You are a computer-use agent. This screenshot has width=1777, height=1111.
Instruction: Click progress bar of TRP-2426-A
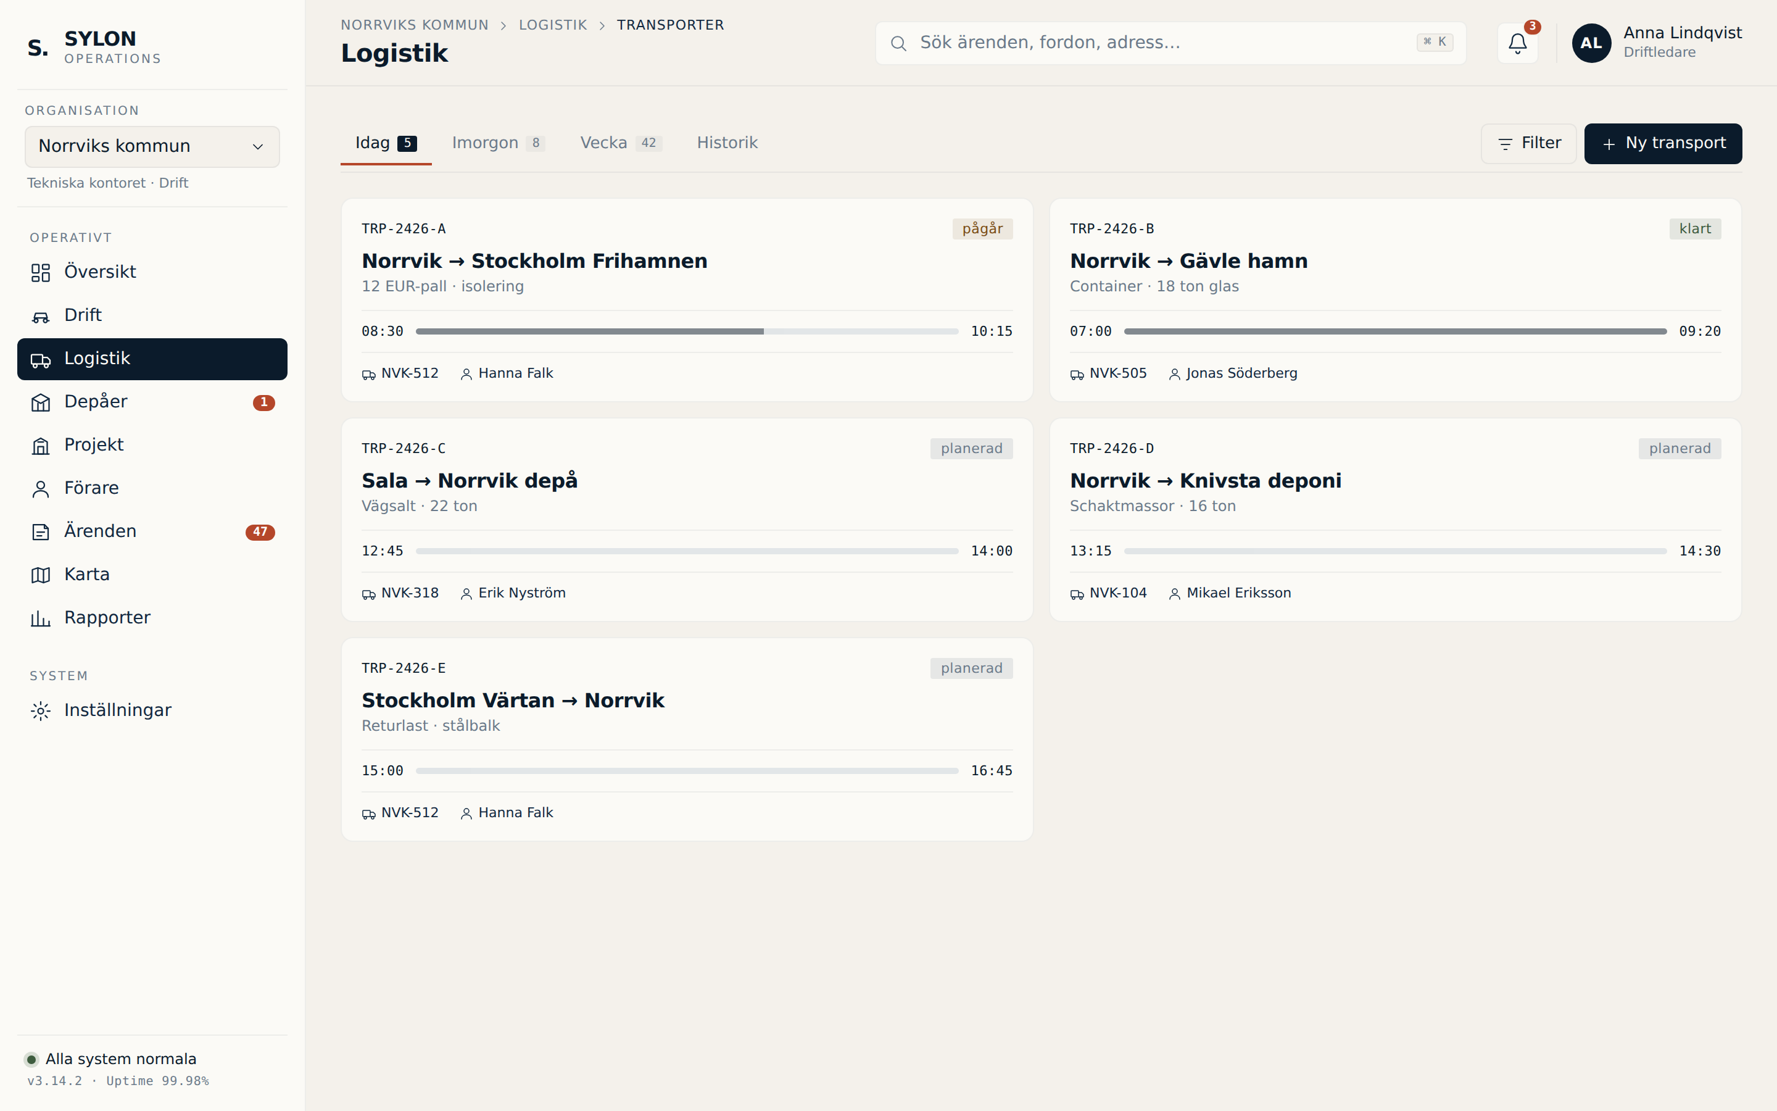click(687, 331)
